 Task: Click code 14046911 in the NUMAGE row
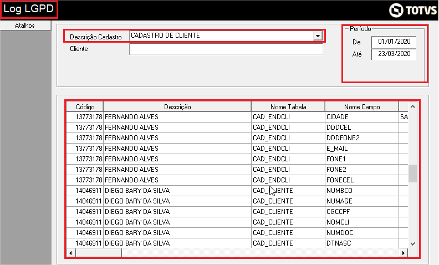click(88, 201)
